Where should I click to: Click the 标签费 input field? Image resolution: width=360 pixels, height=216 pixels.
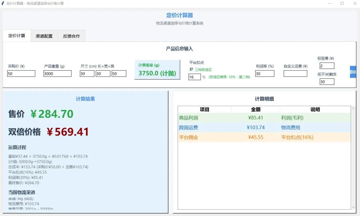coord(327,66)
